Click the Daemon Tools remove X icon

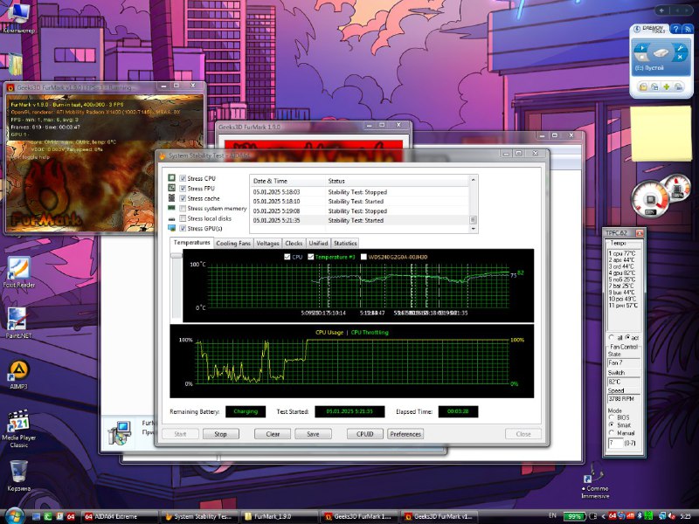[681, 57]
